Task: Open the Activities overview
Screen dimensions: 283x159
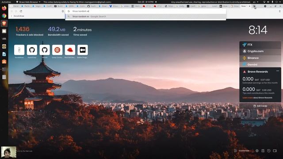Action: (6, 2)
